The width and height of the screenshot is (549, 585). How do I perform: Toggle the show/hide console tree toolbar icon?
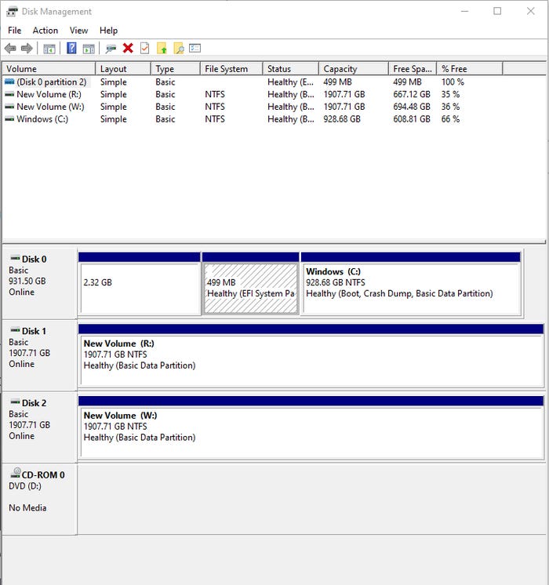coord(49,49)
